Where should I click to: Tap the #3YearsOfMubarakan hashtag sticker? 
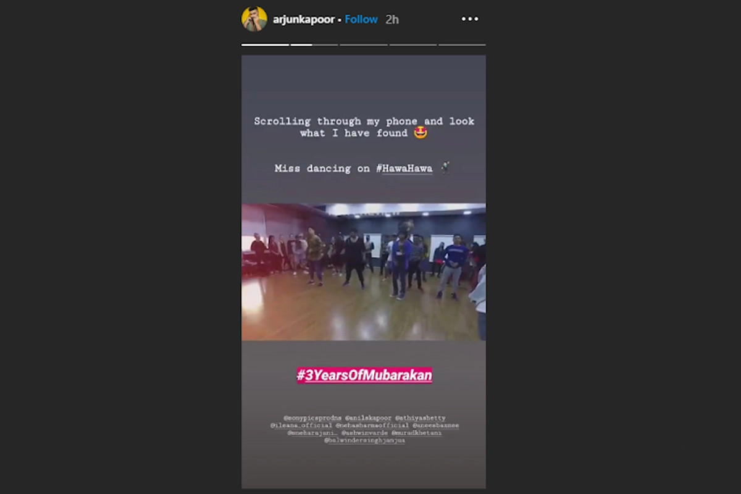pyautogui.click(x=364, y=375)
